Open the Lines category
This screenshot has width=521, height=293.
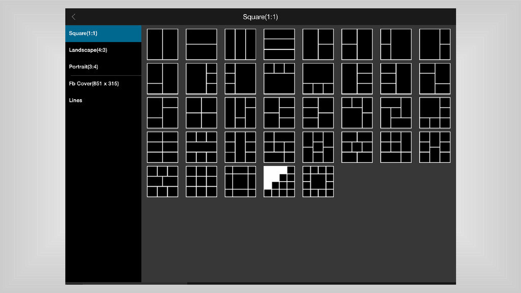pyautogui.click(x=103, y=100)
